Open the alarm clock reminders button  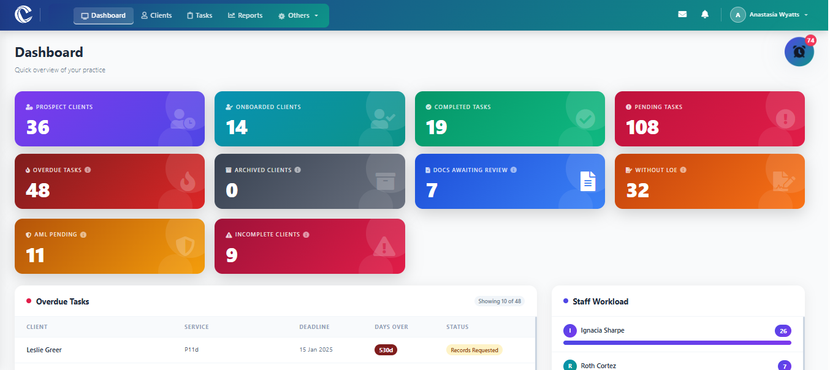pyautogui.click(x=799, y=52)
